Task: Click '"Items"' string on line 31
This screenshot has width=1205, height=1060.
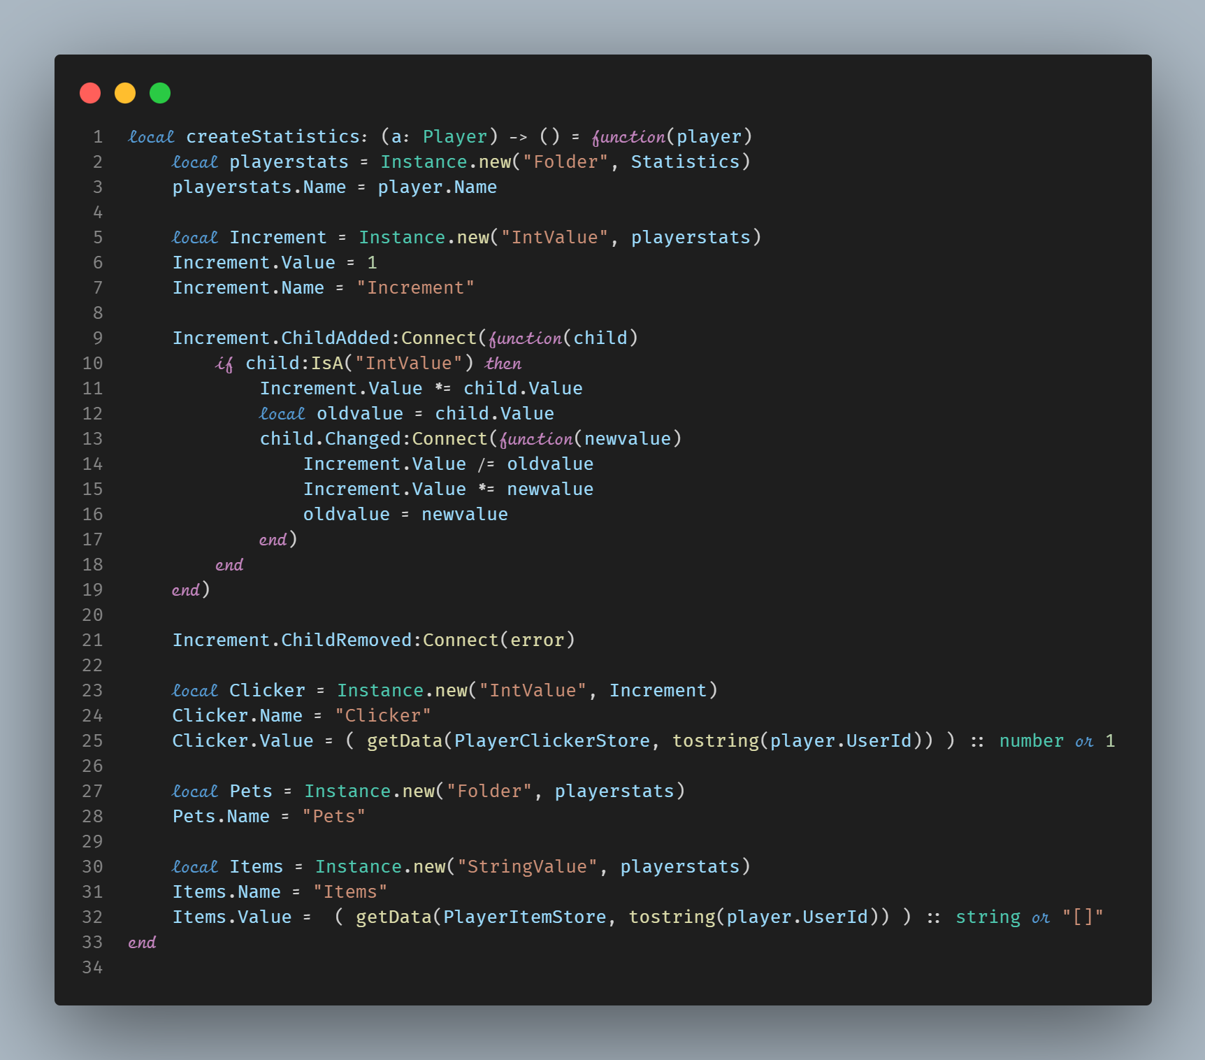Action: [350, 891]
